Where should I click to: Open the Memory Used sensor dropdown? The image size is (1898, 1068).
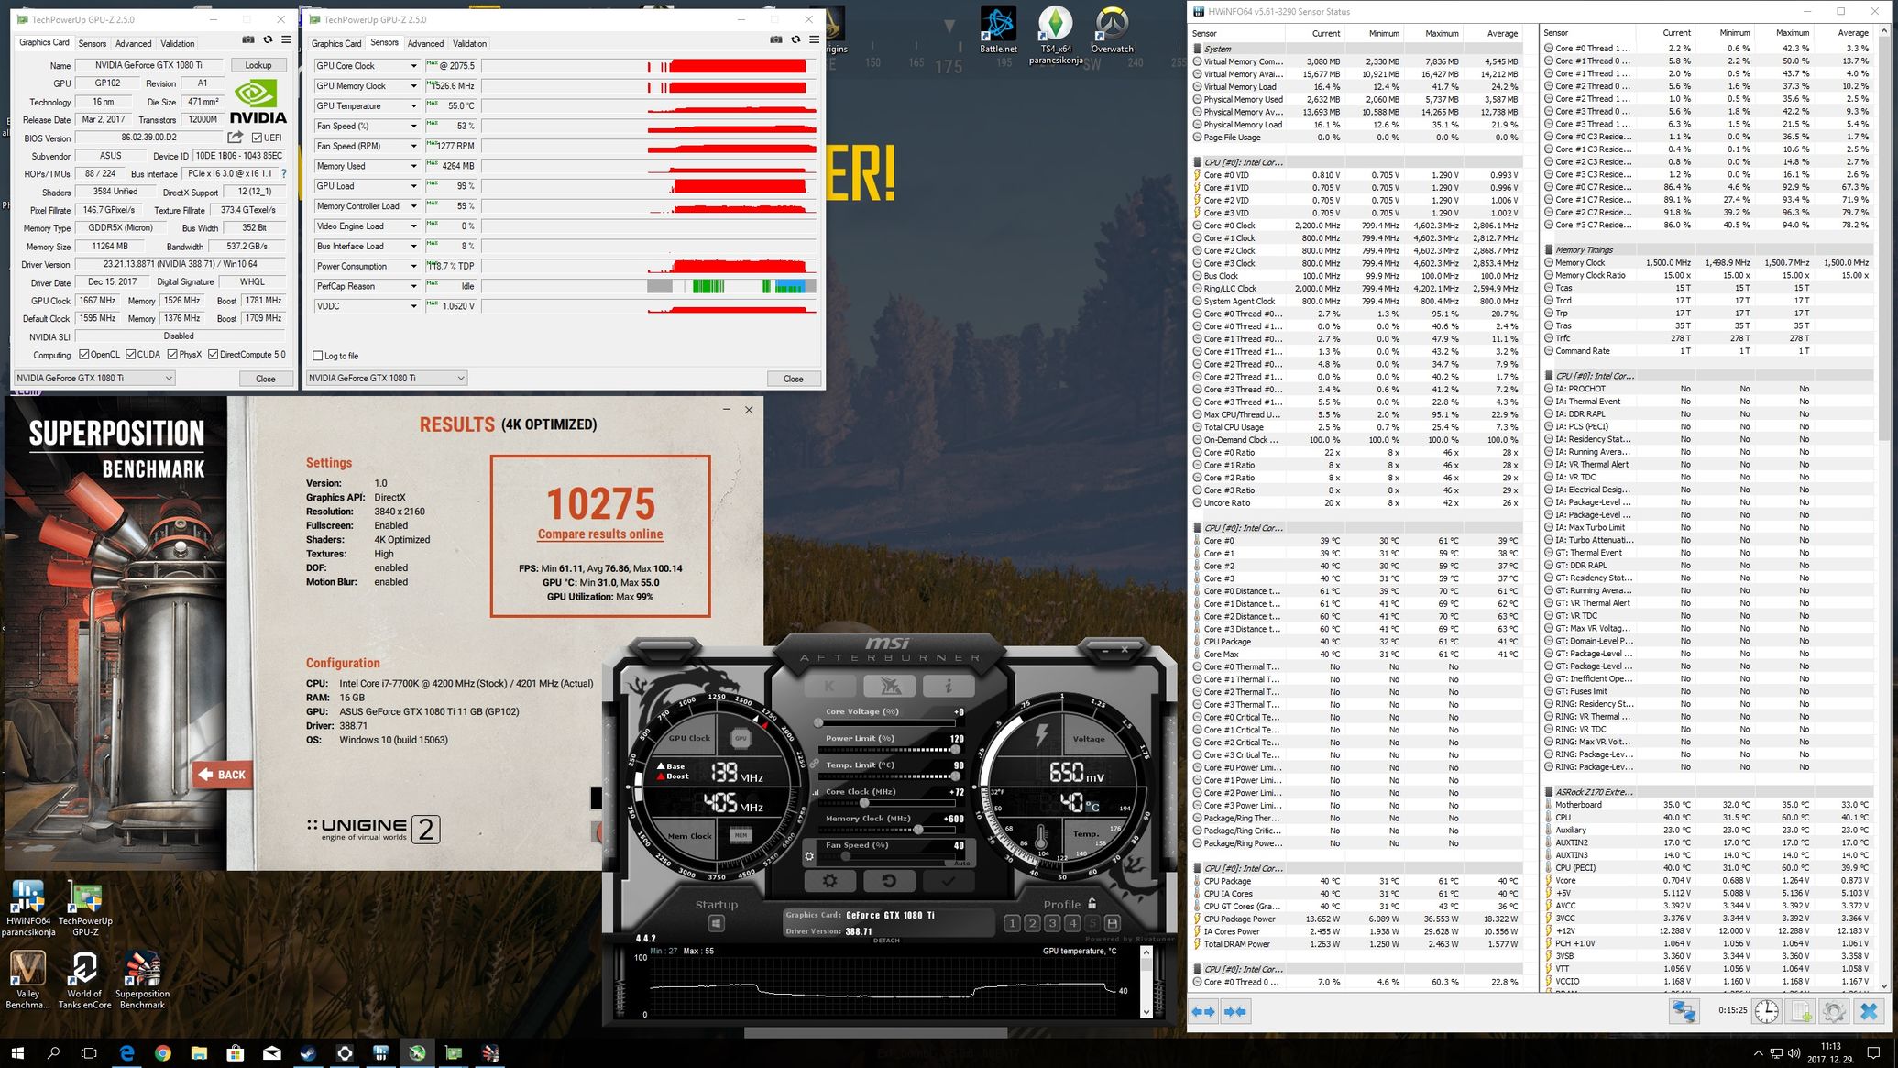(412, 166)
